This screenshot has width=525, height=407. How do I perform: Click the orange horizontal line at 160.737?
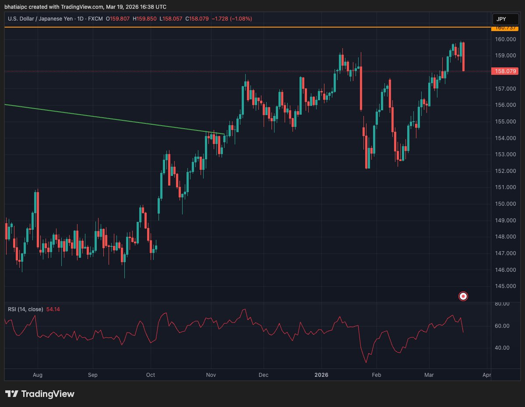(x=248, y=27)
